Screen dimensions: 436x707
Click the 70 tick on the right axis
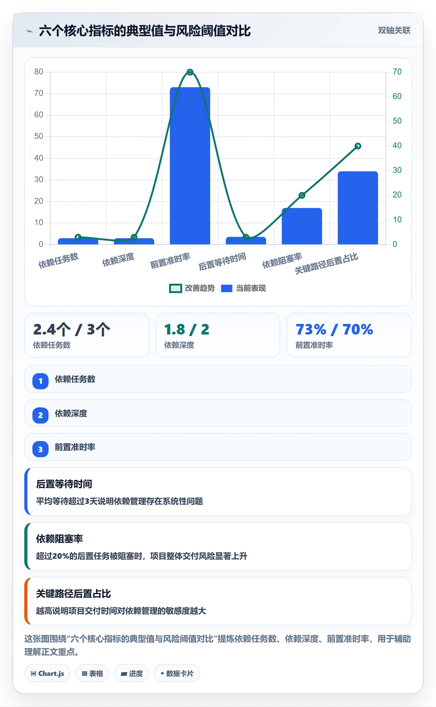(x=397, y=72)
